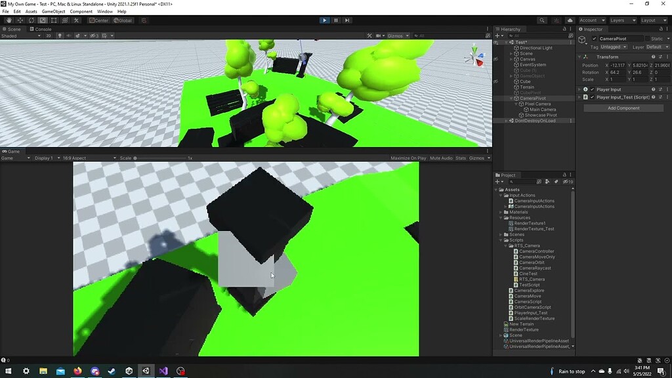Select the Rotate tool in the toolbar

(x=31, y=20)
